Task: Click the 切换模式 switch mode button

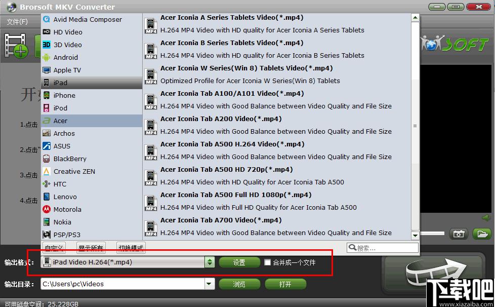Action: point(131,248)
